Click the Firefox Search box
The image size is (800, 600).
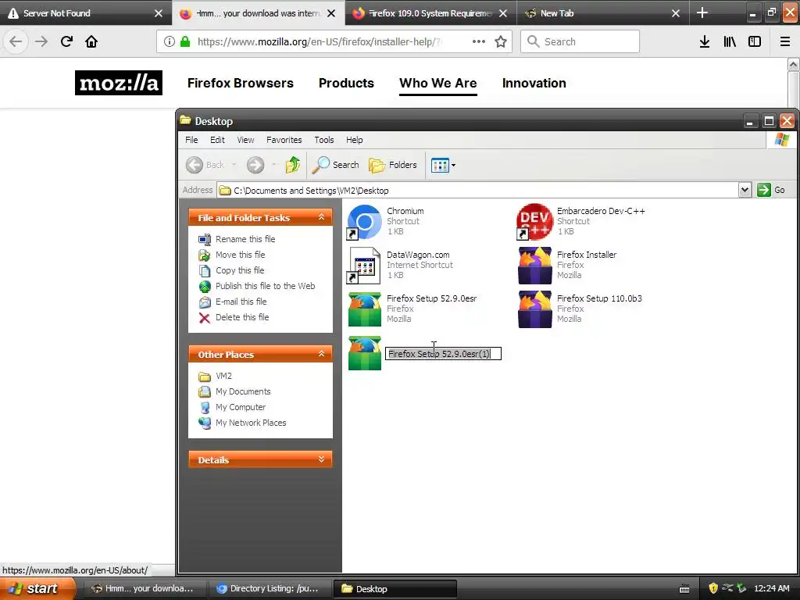(580, 41)
